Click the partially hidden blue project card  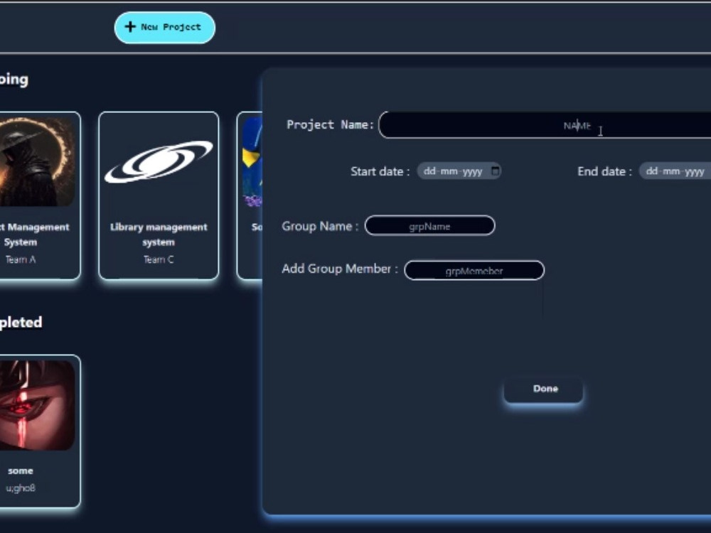point(250,196)
